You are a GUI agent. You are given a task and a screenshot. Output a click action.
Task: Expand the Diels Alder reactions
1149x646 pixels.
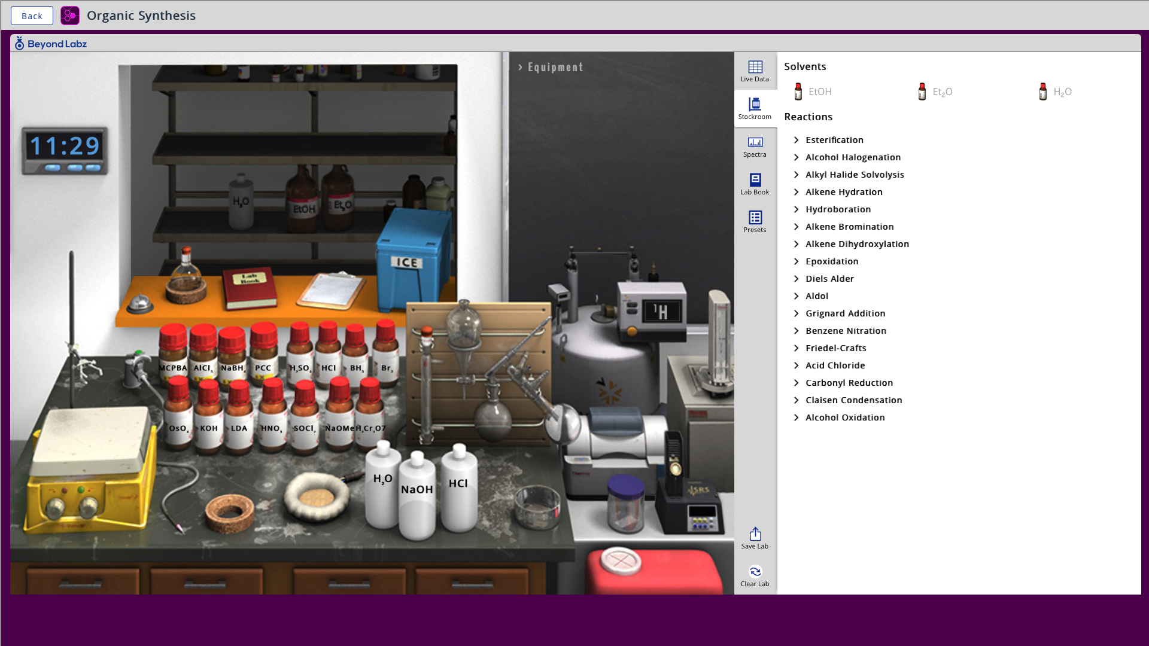[829, 279]
